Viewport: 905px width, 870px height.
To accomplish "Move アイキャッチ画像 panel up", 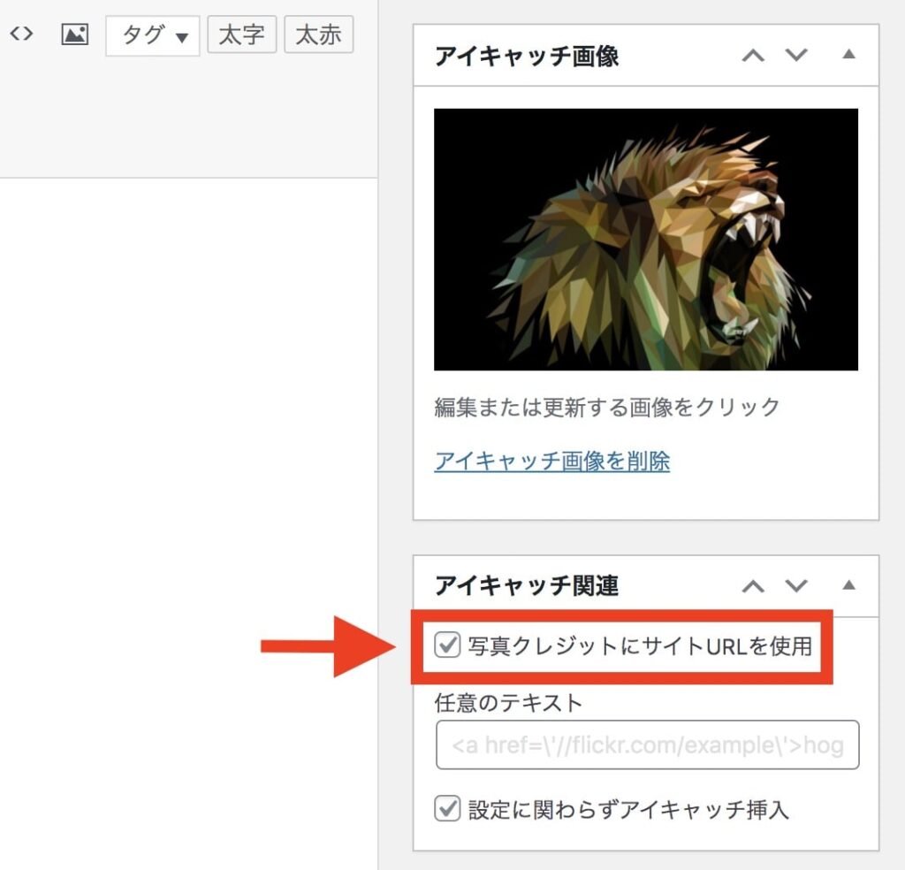I will click(x=753, y=56).
